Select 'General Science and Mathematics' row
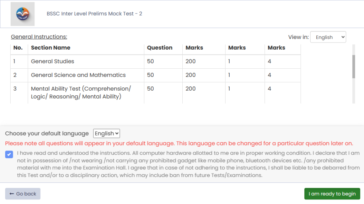 point(78,75)
